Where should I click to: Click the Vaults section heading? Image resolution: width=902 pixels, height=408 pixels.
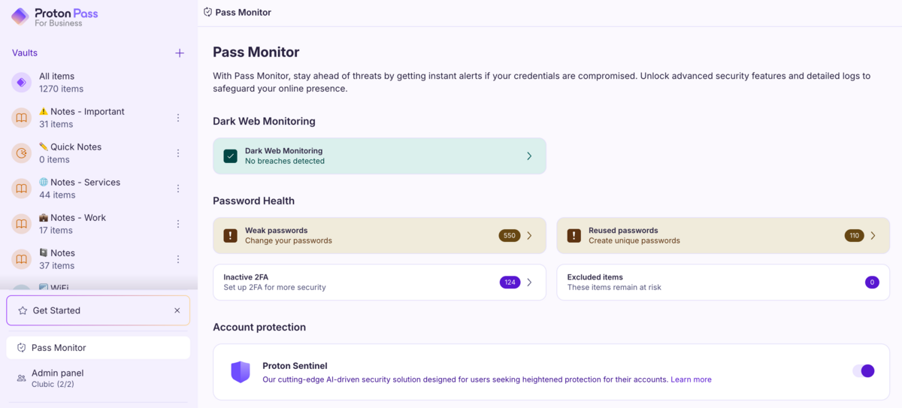coord(25,53)
